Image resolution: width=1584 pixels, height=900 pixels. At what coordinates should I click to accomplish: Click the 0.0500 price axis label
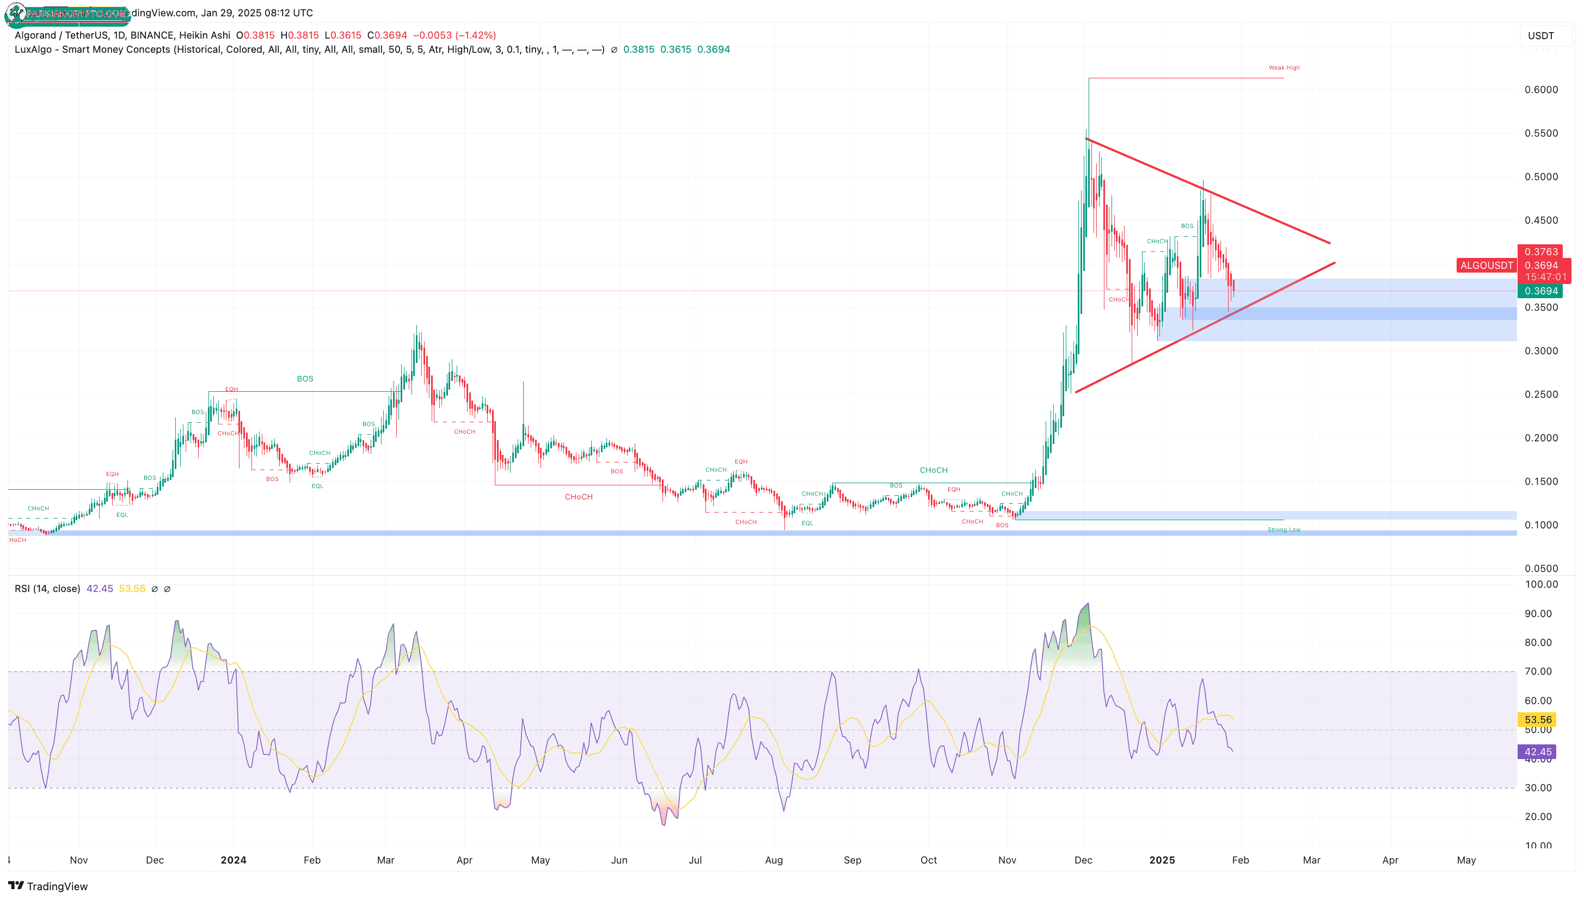(x=1540, y=569)
